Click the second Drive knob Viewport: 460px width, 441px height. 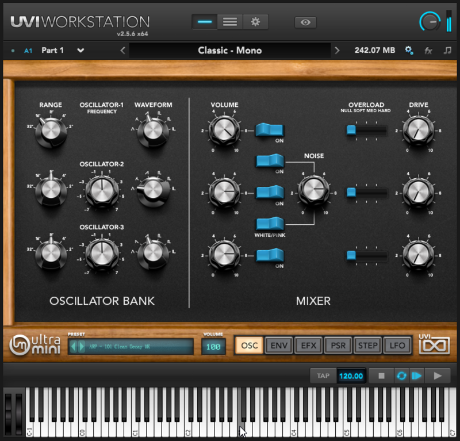418,193
